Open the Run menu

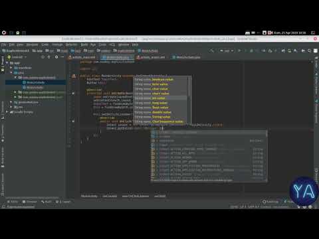click(93, 44)
